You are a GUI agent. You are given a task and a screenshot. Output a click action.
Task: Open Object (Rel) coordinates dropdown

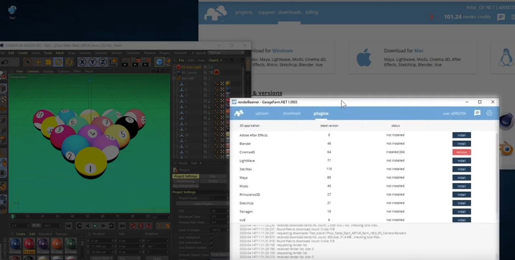click(x=102, y=257)
